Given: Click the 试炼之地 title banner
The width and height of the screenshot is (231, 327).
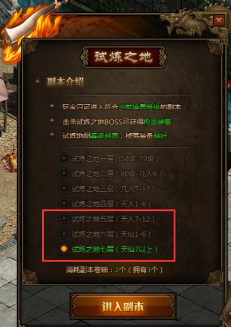Looking at the screenshot, I should pos(123,57).
